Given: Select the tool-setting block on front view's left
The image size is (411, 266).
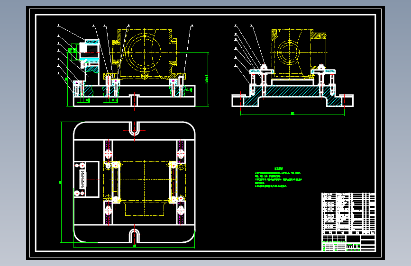Looking at the screenshot, I should coord(90,62).
